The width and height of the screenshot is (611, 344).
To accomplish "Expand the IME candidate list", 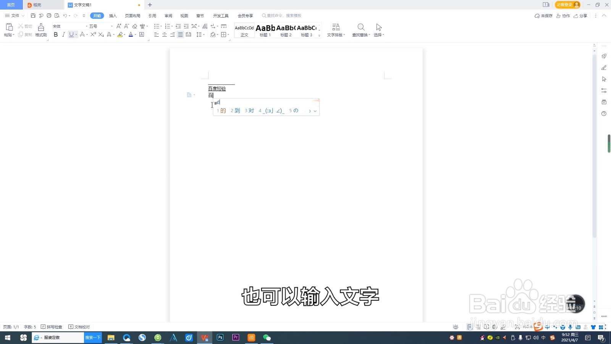I will pyautogui.click(x=315, y=111).
